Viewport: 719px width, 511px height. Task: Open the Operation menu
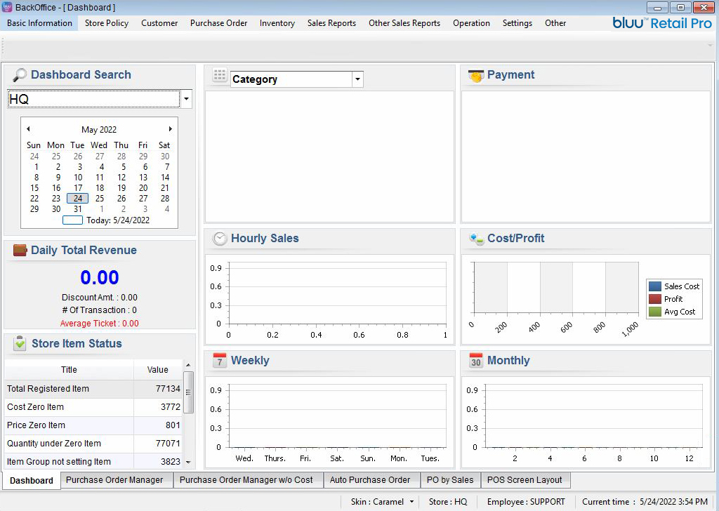tap(471, 23)
